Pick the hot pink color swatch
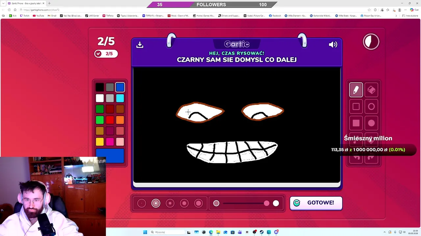This screenshot has width=421, height=236. tap(110, 142)
